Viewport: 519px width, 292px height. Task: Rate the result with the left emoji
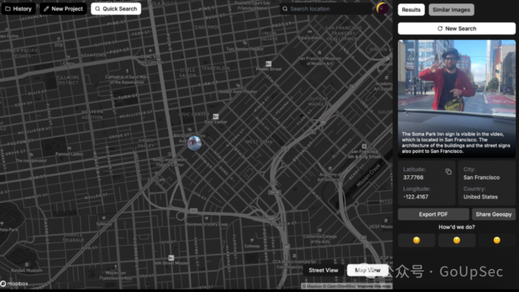tap(416, 240)
